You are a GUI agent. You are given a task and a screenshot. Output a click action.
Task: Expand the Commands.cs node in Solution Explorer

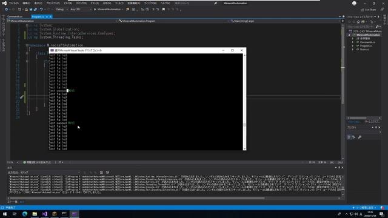click(353, 42)
